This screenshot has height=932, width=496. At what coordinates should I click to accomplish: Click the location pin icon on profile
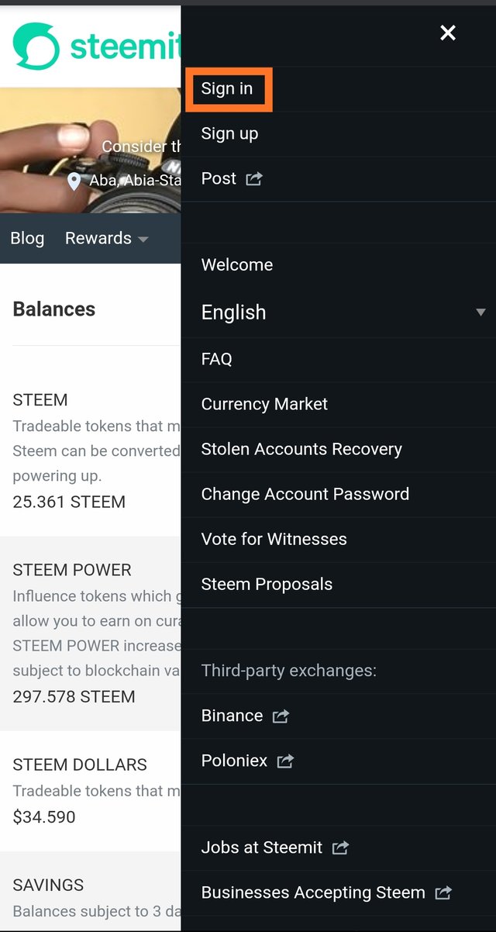(x=74, y=181)
